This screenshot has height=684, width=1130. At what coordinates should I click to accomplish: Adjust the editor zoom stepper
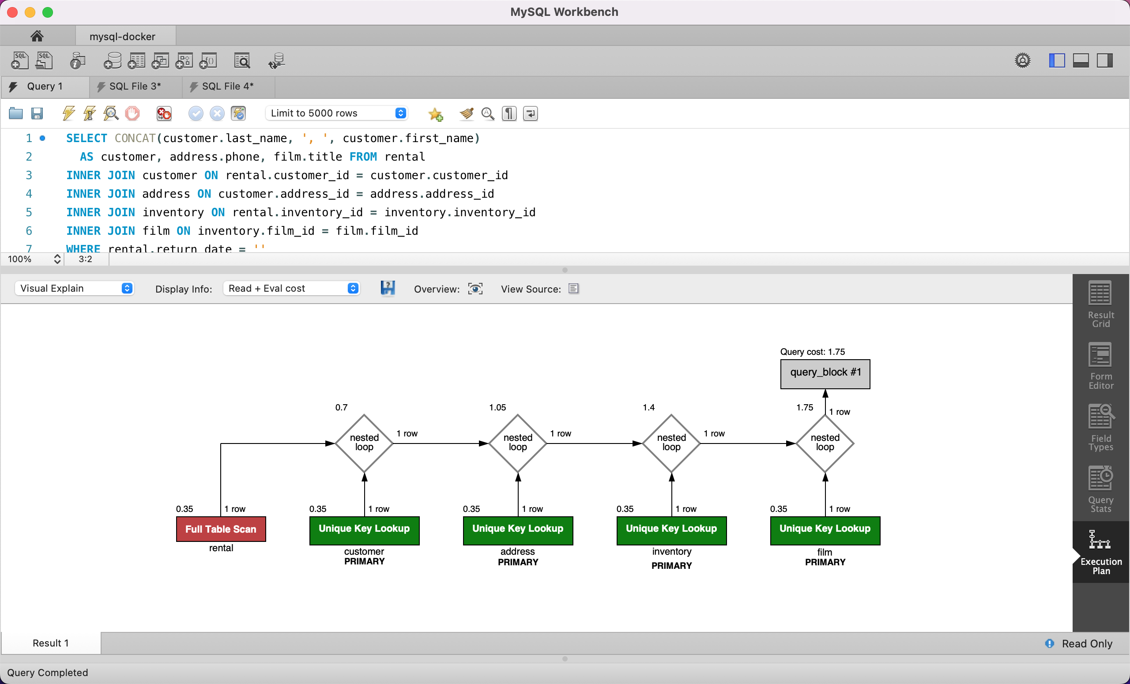pyautogui.click(x=57, y=259)
